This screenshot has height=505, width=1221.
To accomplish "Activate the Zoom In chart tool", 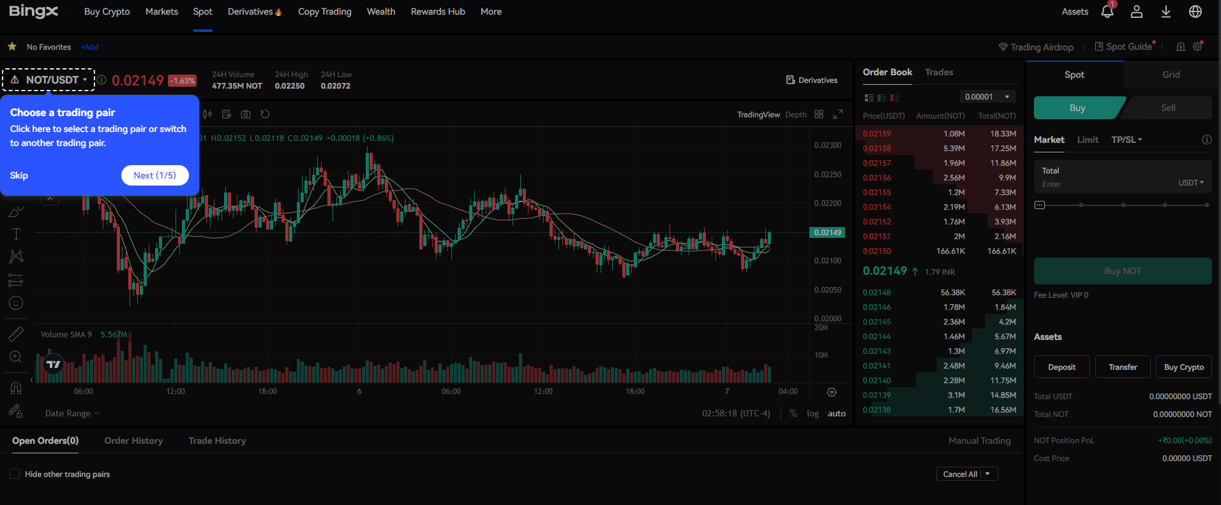I will (16, 357).
